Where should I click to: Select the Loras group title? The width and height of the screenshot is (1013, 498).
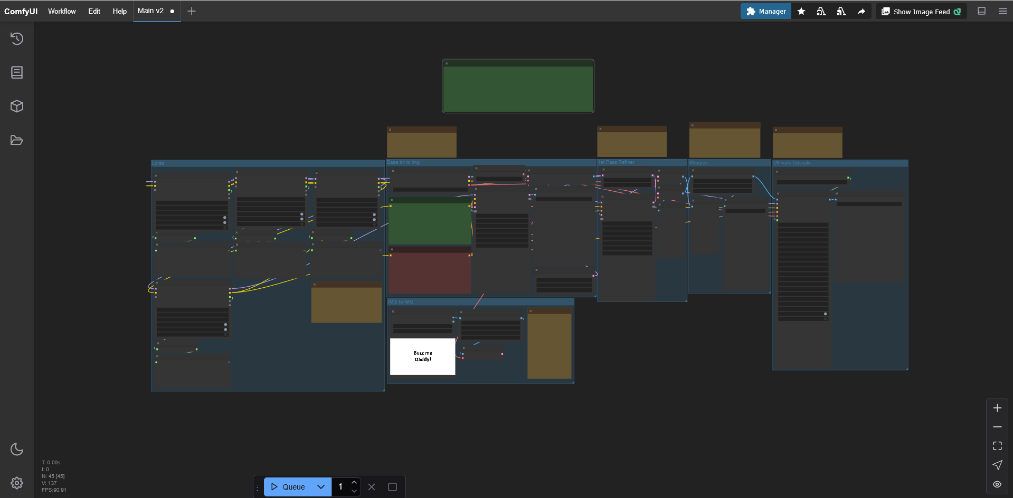coord(158,163)
